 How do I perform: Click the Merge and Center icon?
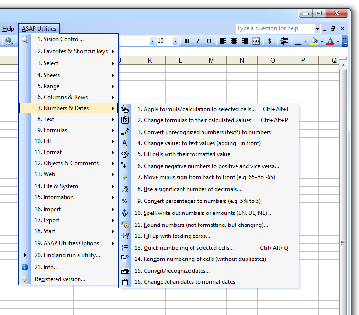256,41
